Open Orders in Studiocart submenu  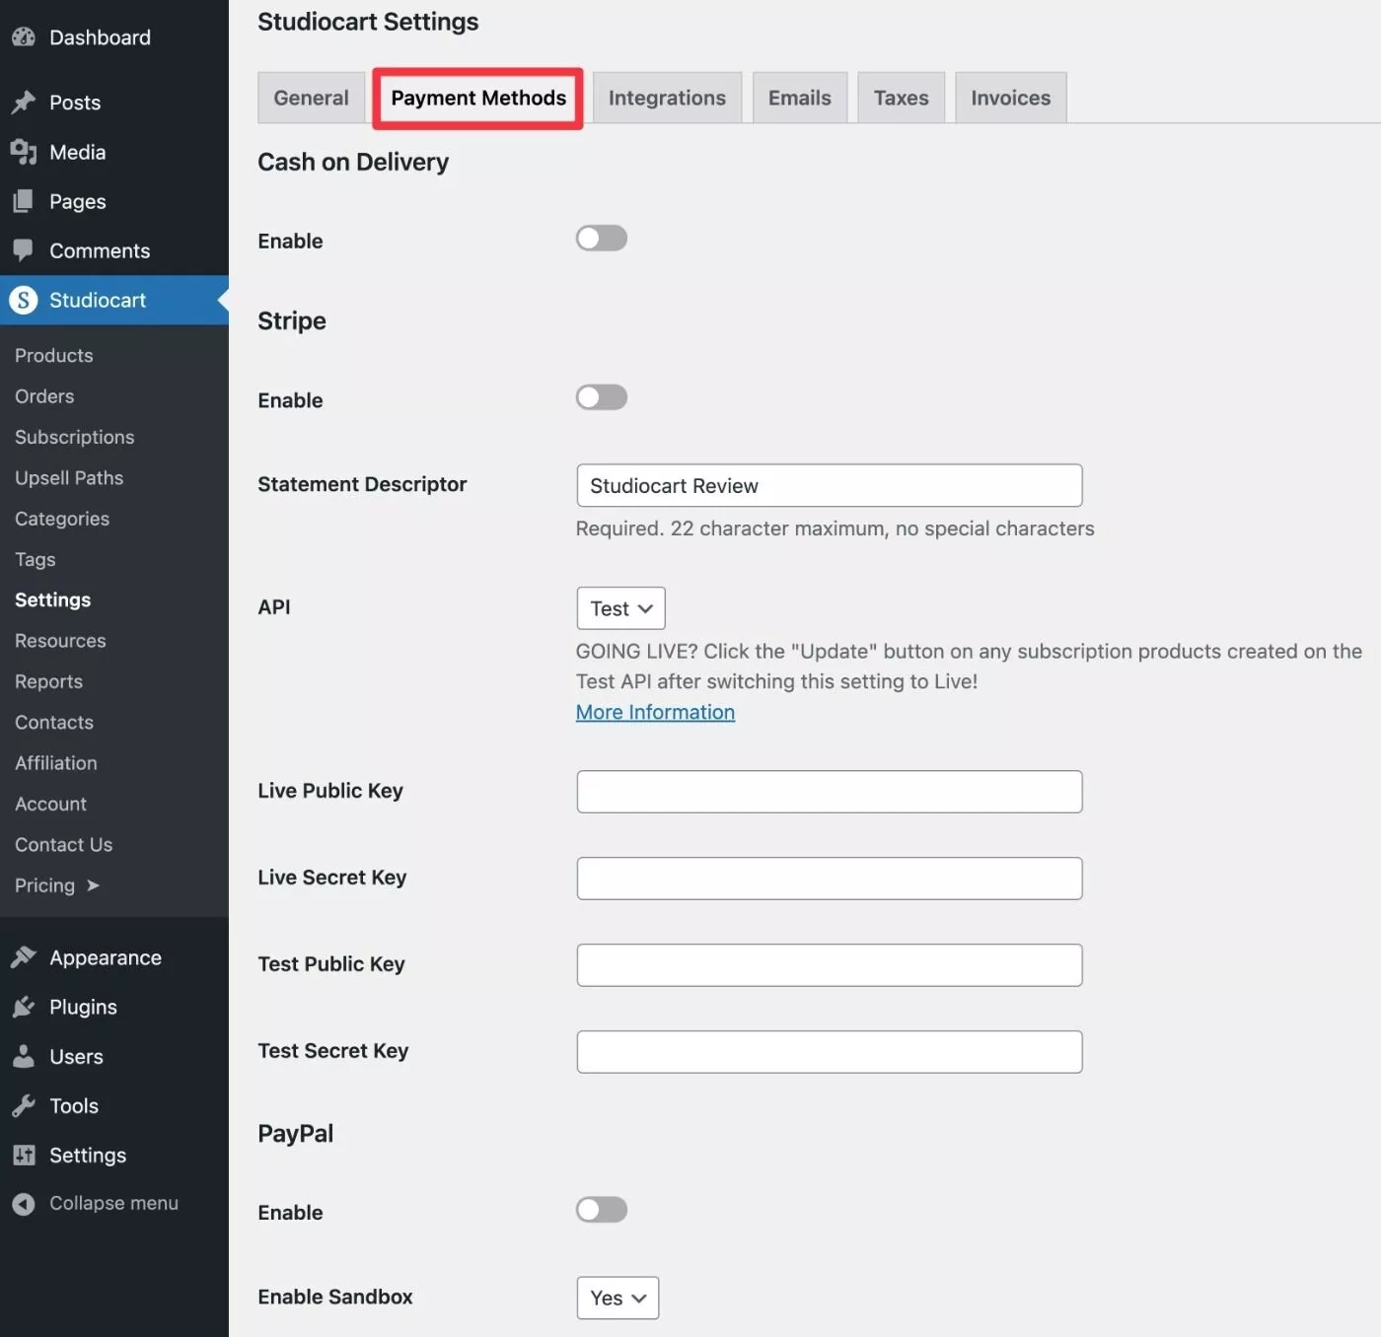click(44, 396)
